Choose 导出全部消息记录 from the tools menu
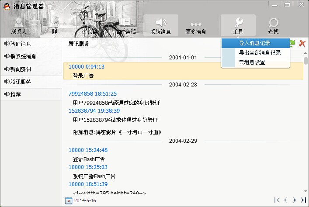 [x=256, y=53]
